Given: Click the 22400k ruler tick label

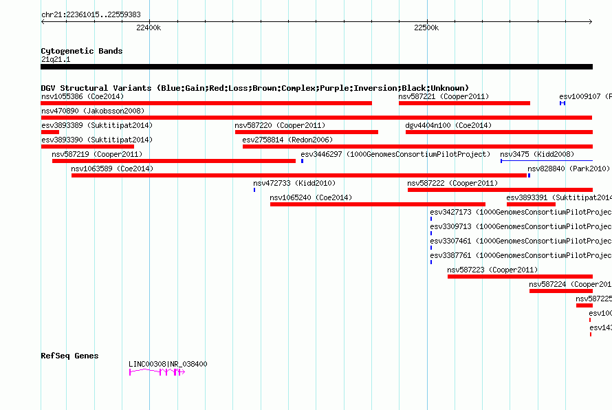Looking at the screenshot, I should (149, 28).
